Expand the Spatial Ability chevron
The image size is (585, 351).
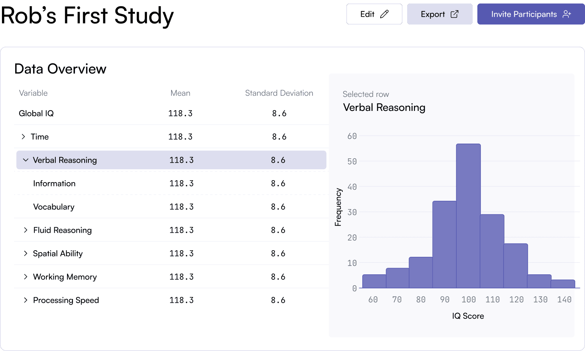coord(26,253)
